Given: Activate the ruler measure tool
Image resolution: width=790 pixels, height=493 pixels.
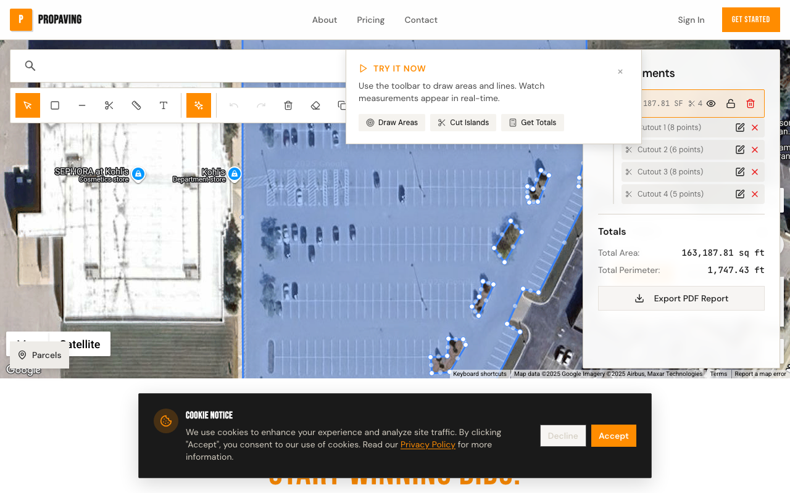Looking at the screenshot, I should click(136, 105).
